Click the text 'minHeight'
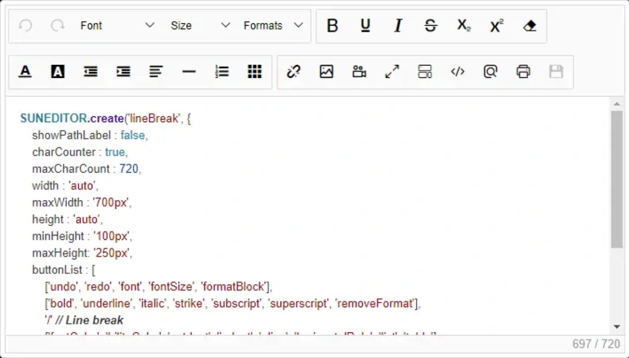Image resolution: width=629 pixels, height=358 pixels. [x=58, y=236]
